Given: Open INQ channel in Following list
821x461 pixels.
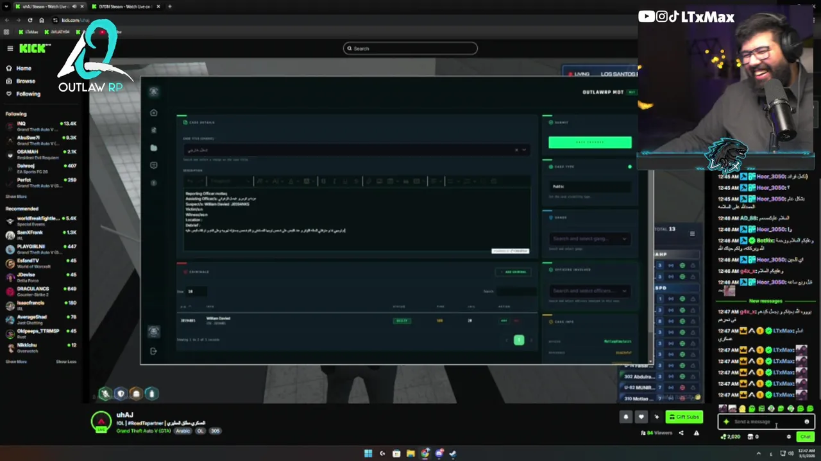Looking at the screenshot, I should (41, 126).
